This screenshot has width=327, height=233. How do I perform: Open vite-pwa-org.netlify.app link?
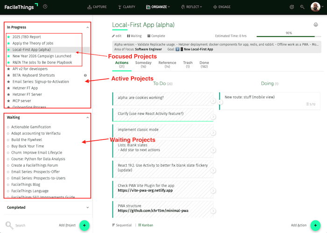[x=145, y=191]
